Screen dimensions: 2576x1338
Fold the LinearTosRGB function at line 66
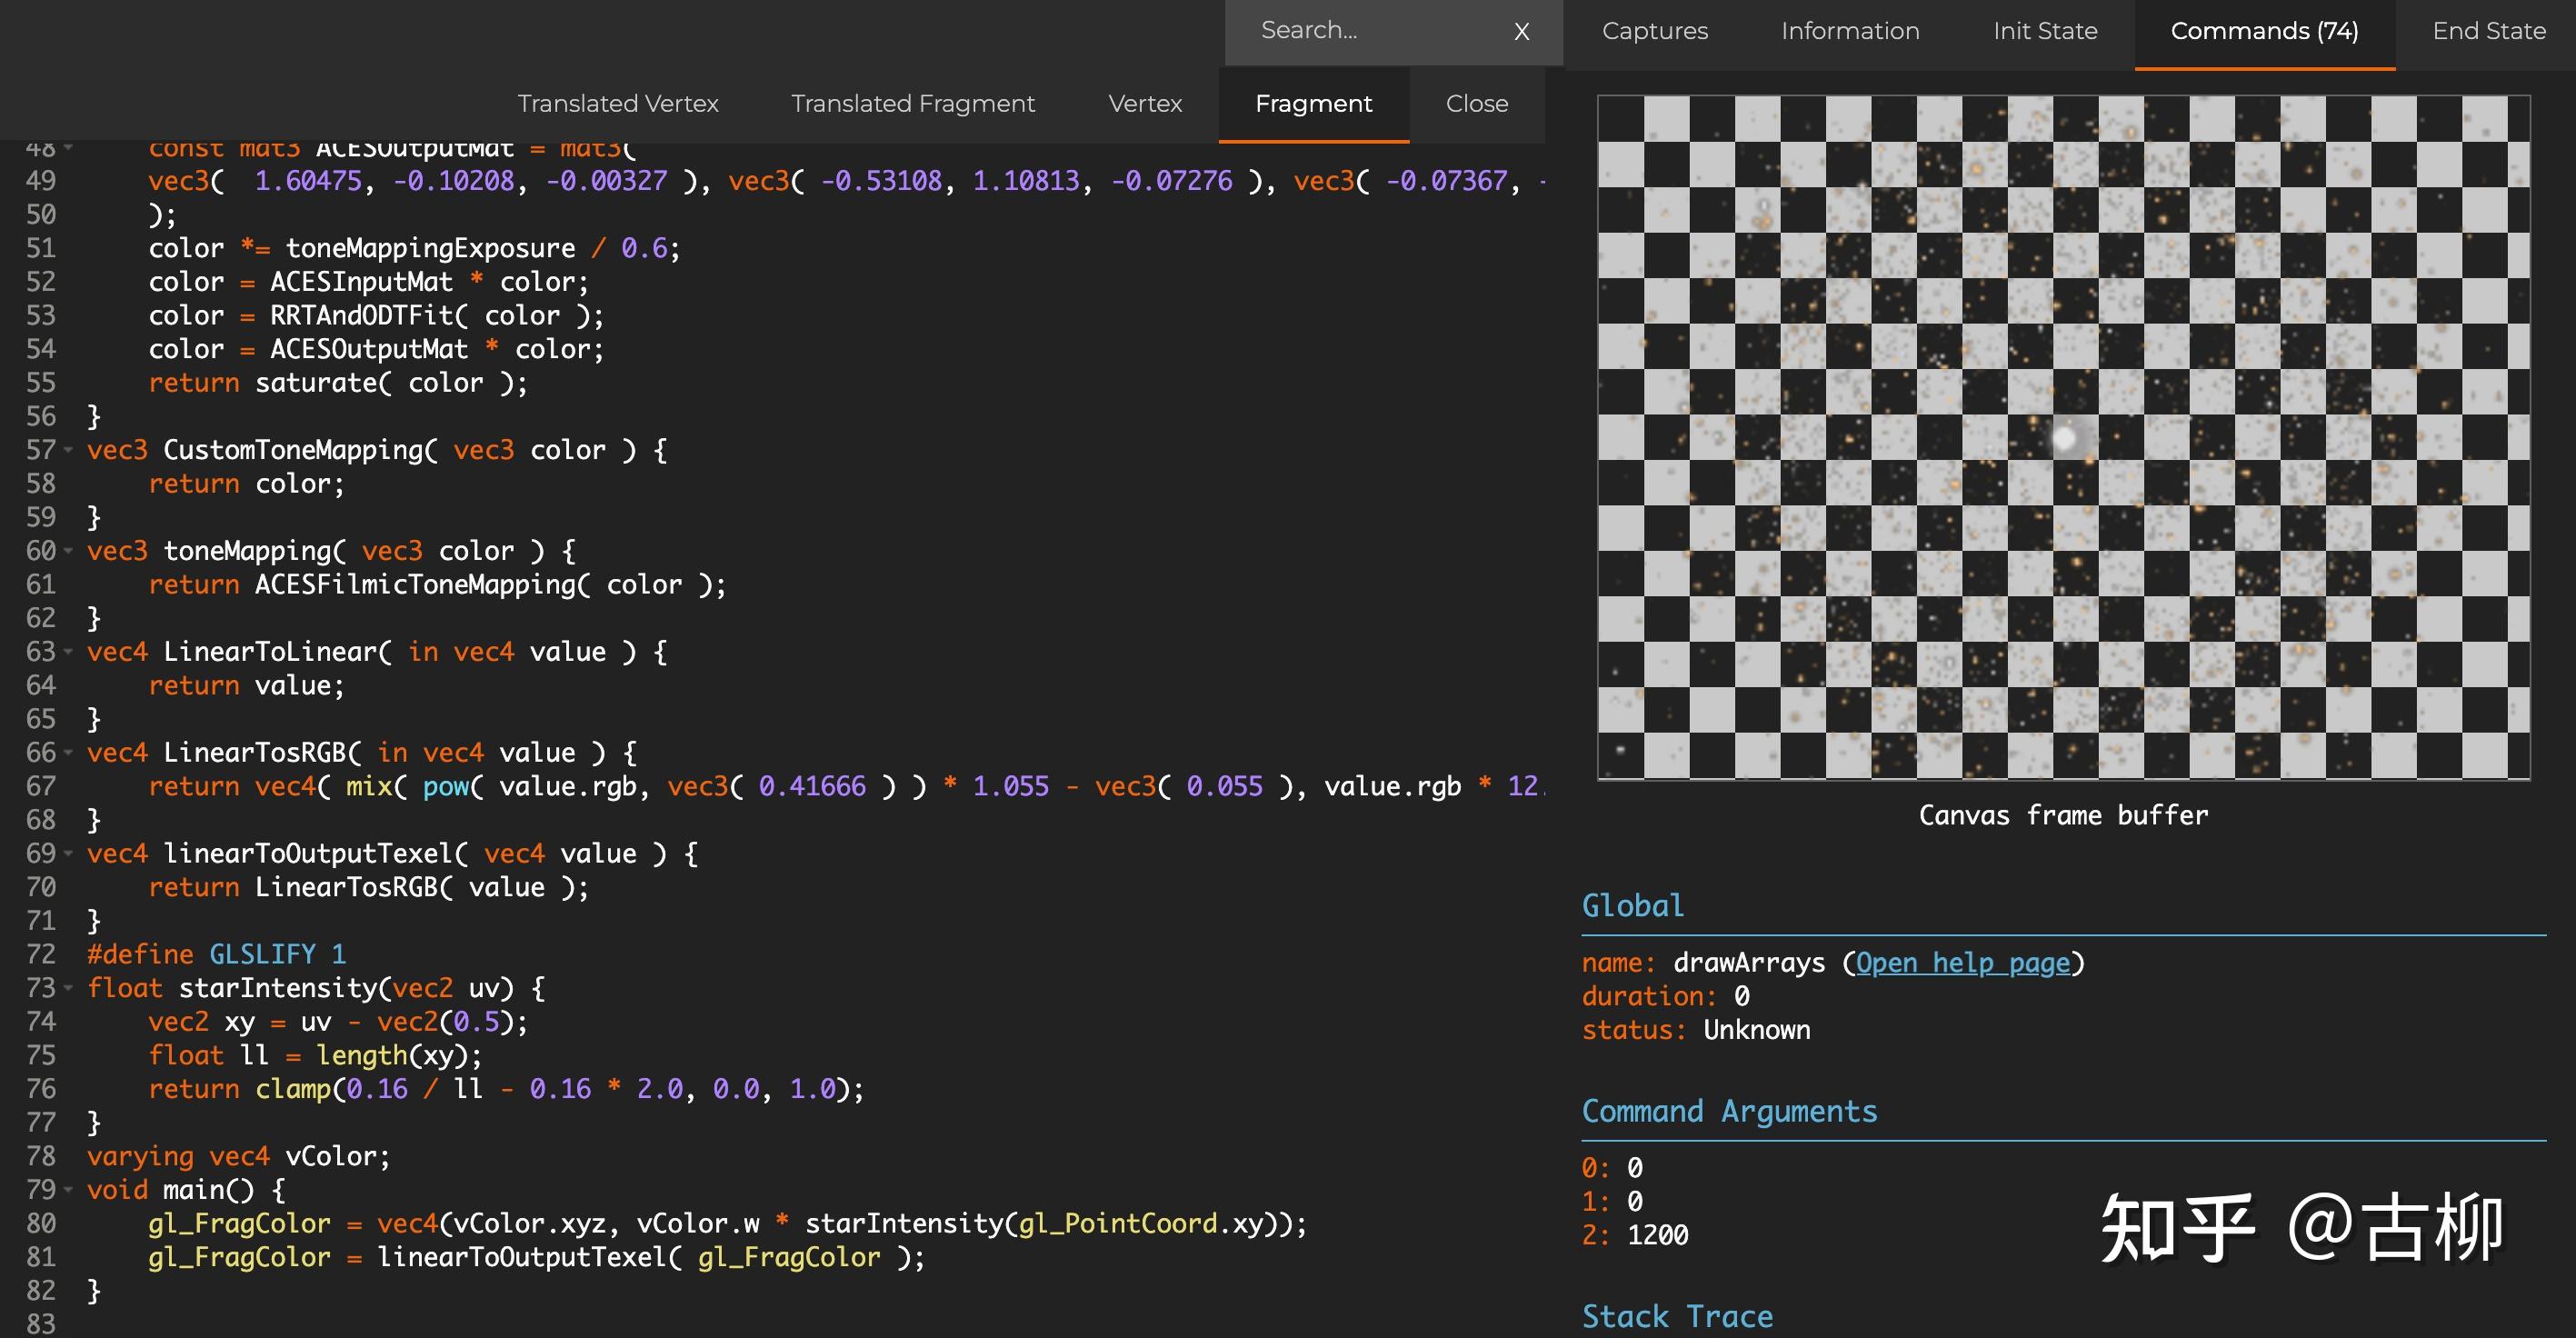(x=68, y=752)
